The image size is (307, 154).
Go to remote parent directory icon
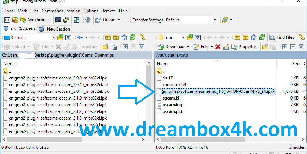pos(238,37)
